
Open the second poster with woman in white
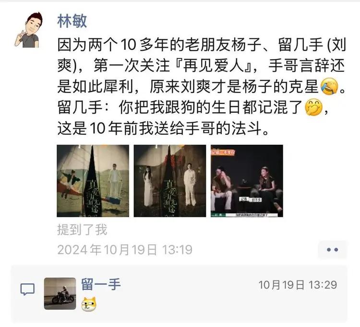pyautogui.click(x=170, y=181)
